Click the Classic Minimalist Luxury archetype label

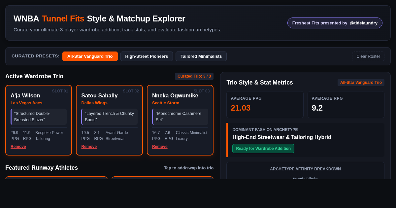[x=192, y=136]
